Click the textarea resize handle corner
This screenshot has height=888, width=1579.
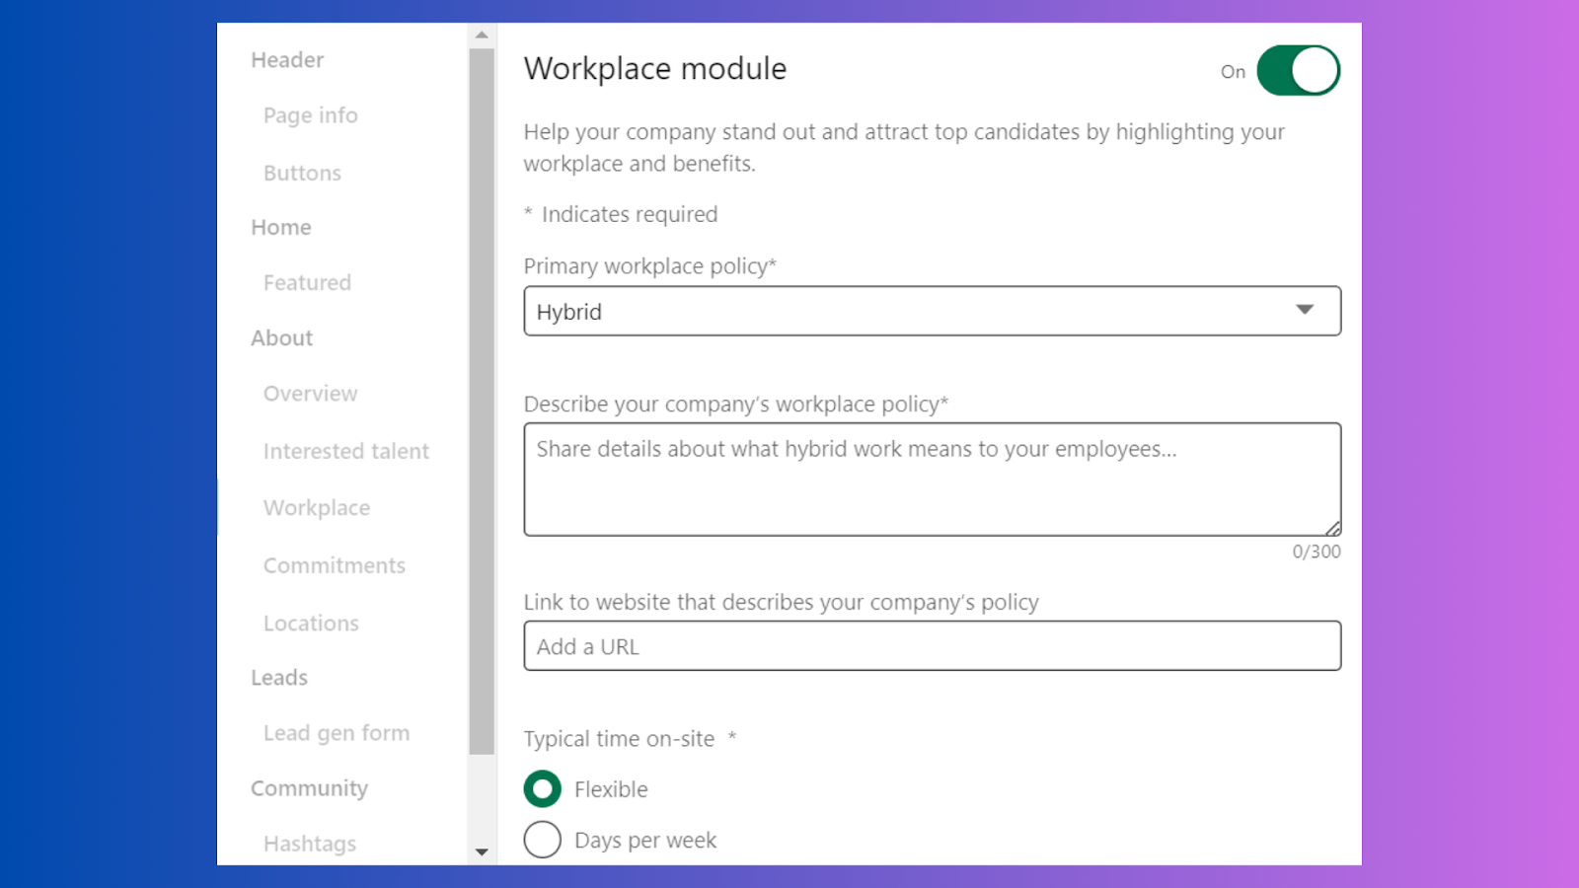click(1332, 528)
